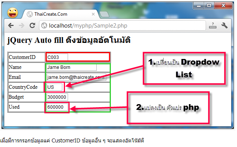This screenshot has height=147, width=237.
Task: Click the page action icon beside wrench
Action: [213, 25]
